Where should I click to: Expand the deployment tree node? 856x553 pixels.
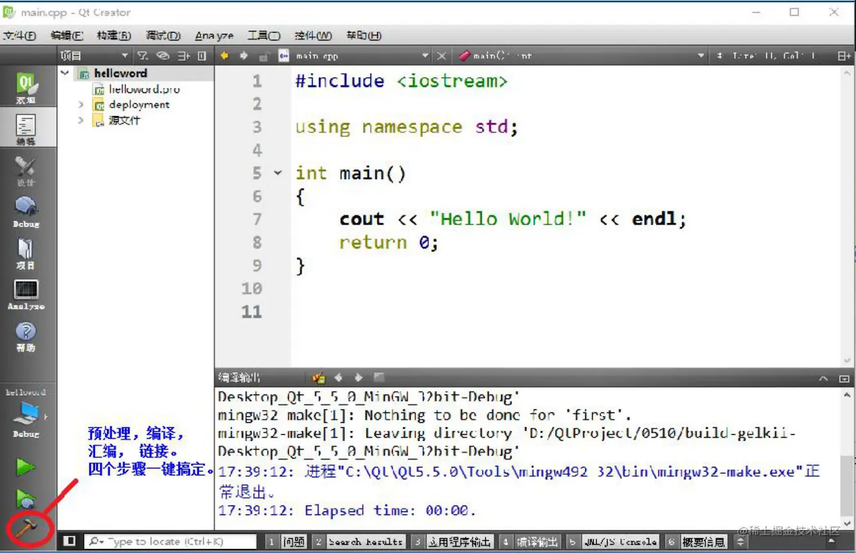pos(81,104)
